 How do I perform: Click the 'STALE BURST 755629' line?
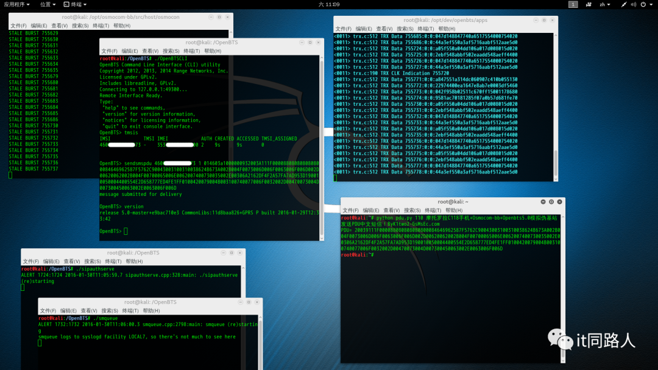[34, 33]
